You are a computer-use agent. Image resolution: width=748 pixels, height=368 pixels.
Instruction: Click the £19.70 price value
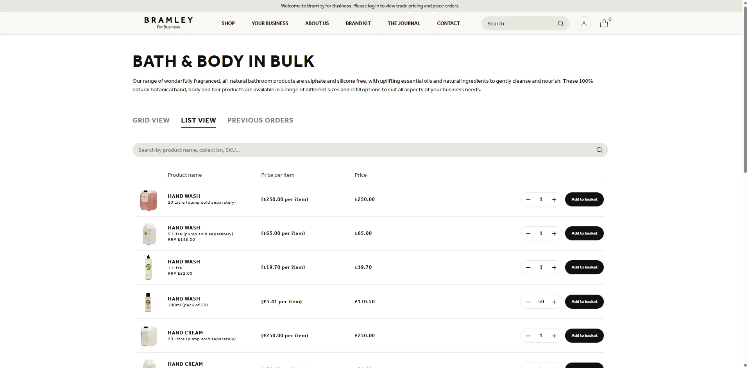tap(363, 267)
